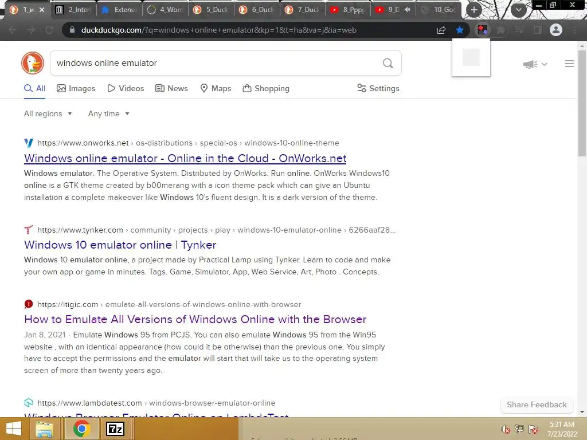
Task: Open the Windows Start button
Action: click(14, 429)
